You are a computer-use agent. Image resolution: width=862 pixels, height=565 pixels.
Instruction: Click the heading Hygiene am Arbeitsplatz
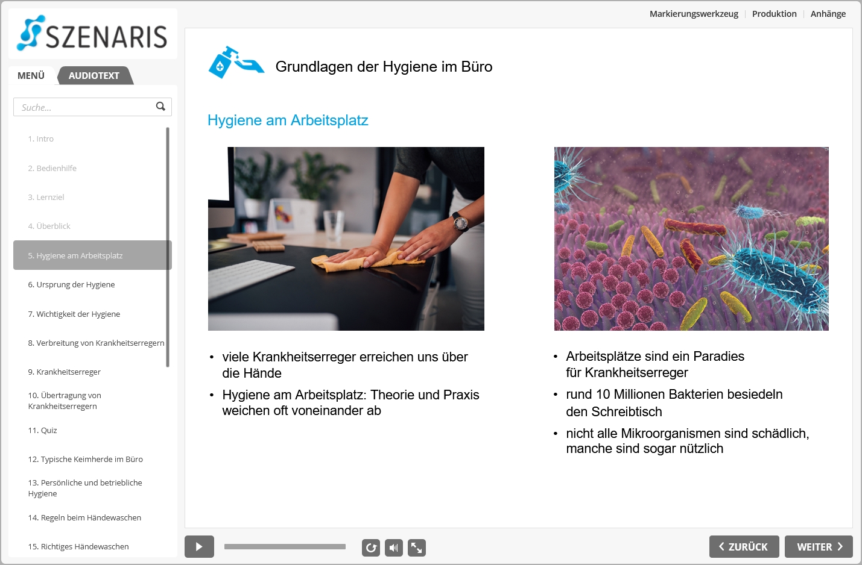[x=288, y=120]
